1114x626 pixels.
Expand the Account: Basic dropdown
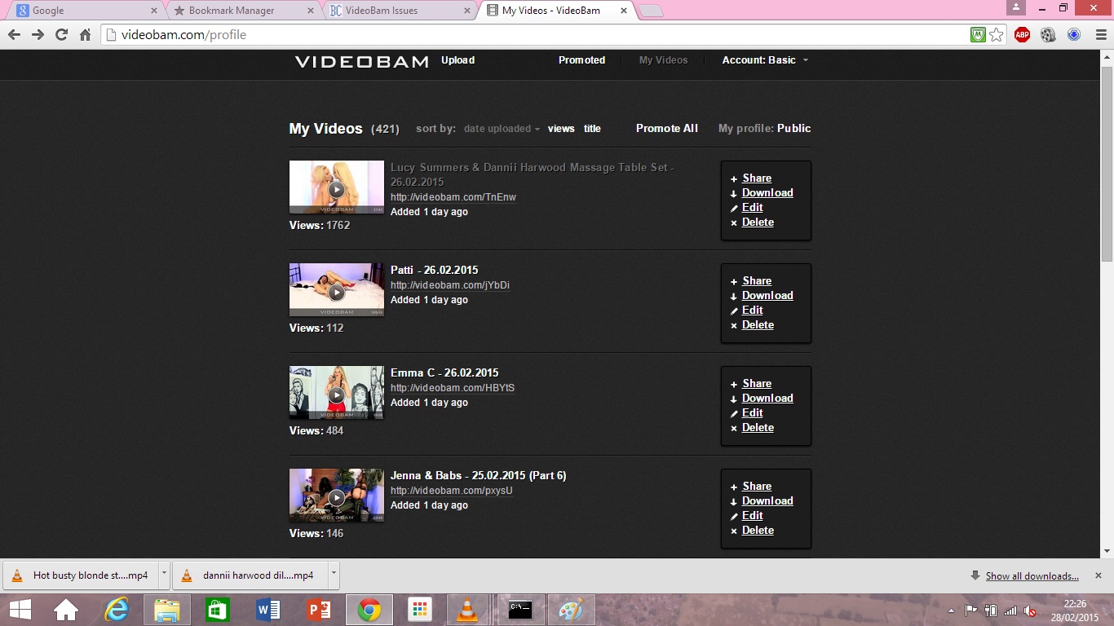765,60
